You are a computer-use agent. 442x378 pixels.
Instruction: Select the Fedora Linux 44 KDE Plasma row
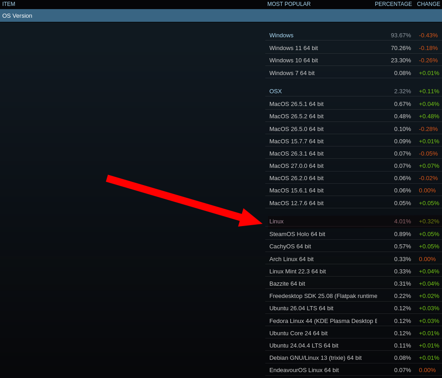pos(353,321)
